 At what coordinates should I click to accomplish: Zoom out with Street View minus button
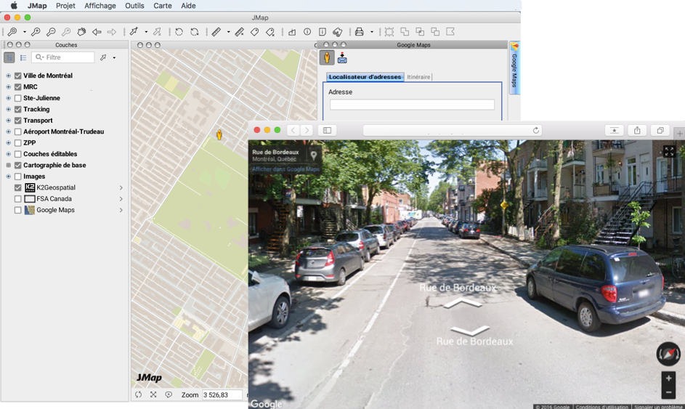click(x=668, y=392)
